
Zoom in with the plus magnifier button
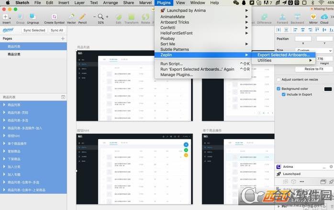pos(107,17)
